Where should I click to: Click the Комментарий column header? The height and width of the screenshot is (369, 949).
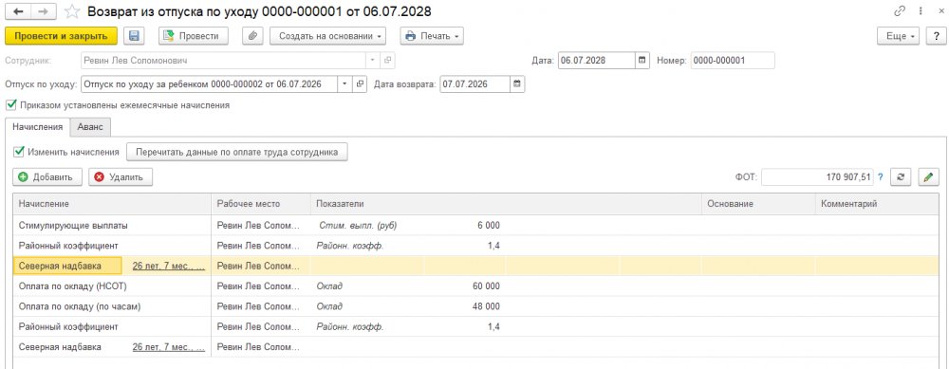[877, 204]
